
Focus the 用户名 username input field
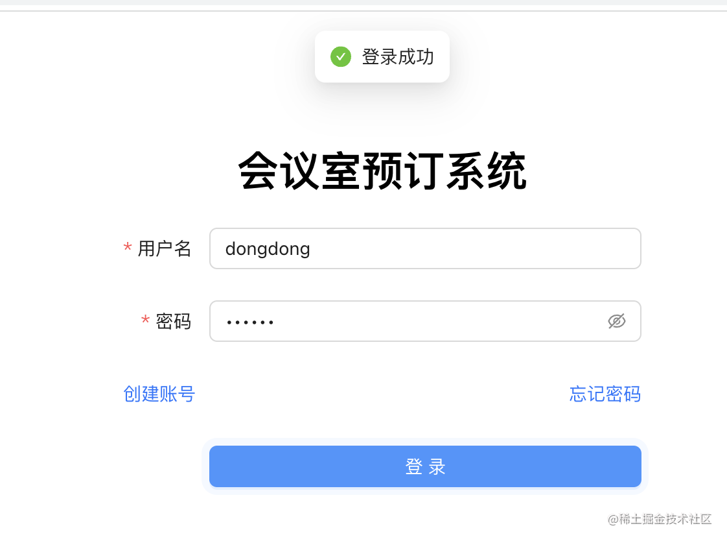point(425,248)
